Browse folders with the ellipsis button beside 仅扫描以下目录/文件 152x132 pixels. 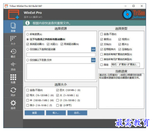point(93,60)
